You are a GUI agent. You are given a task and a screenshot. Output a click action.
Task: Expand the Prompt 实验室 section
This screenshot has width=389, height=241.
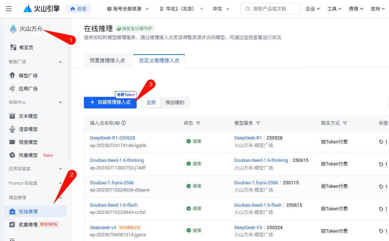(60, 183)
